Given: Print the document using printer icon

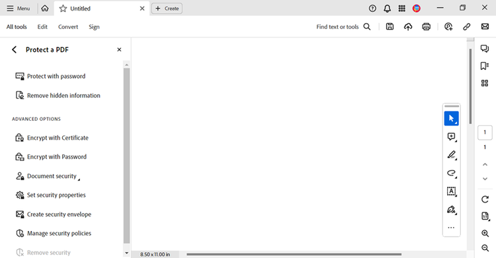Looking at the screenshot, I should pos(427,27).
